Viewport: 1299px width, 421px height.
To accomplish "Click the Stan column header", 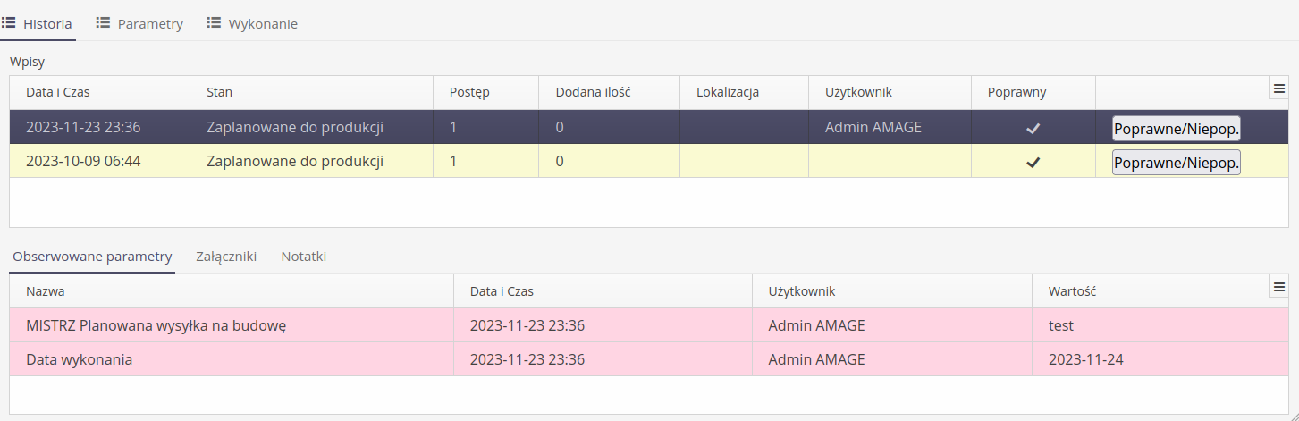I will [220, 92].
